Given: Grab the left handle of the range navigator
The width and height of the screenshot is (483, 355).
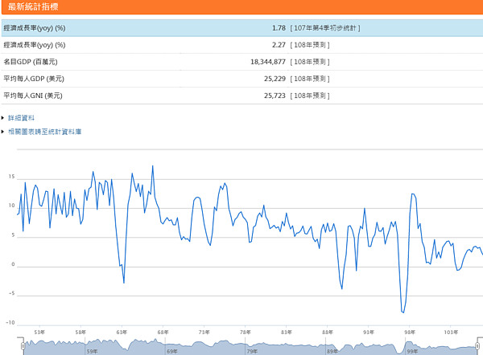Looking at the screenshot, I should 23,345.
